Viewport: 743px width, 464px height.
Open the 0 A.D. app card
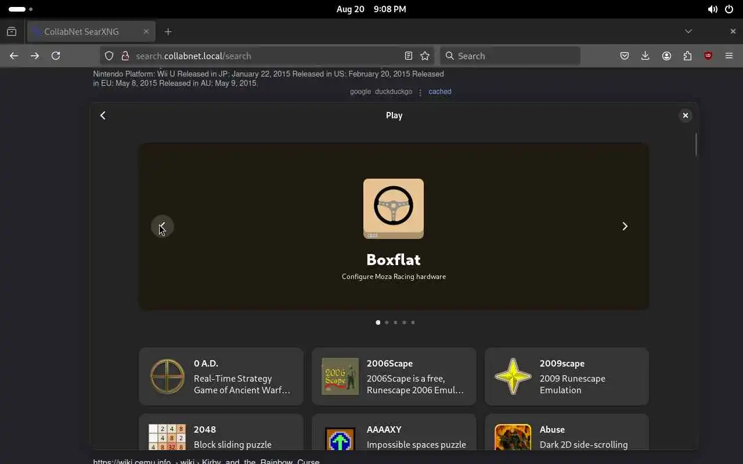coord(221,376)
